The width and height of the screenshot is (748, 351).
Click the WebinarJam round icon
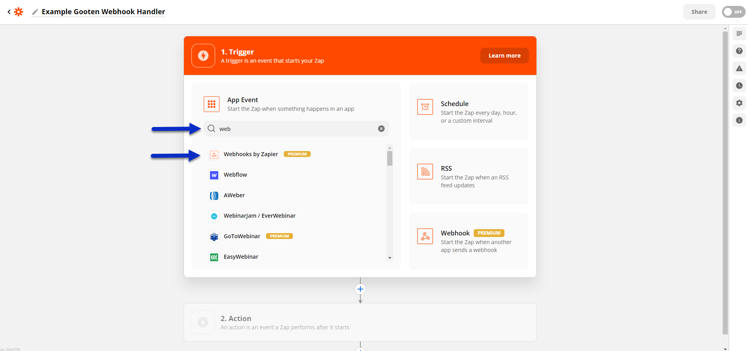point(214,216)
